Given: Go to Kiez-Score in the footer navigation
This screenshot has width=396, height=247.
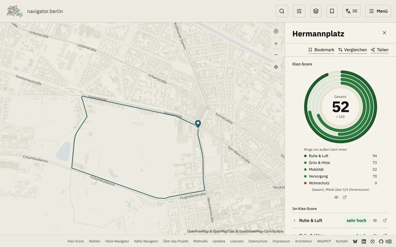Looking at the screenshot, I should pos(76,241).
